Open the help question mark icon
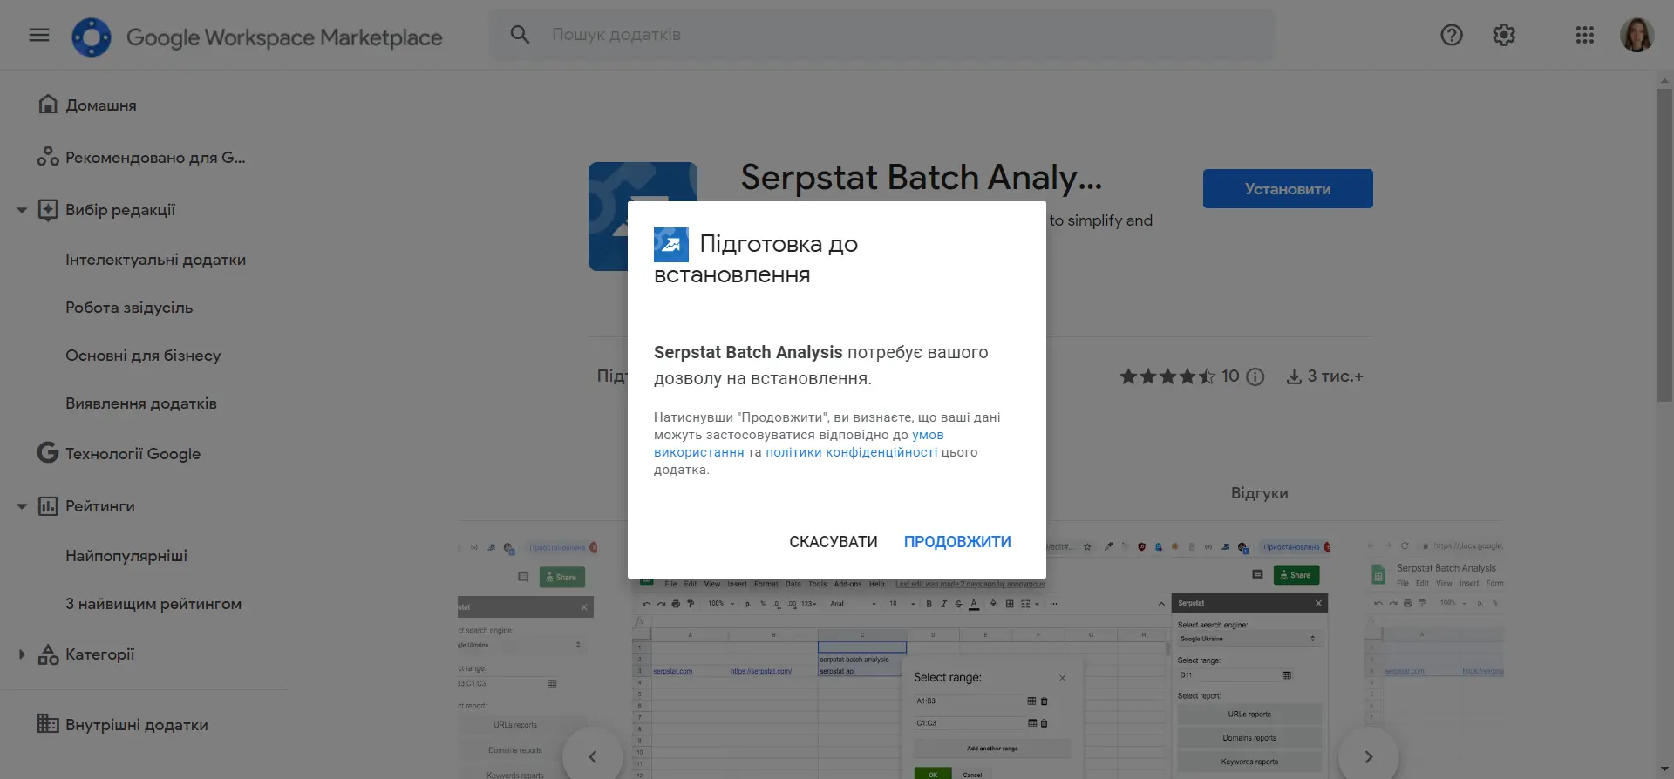The image size is (1674, 779). coord(1452,35)
